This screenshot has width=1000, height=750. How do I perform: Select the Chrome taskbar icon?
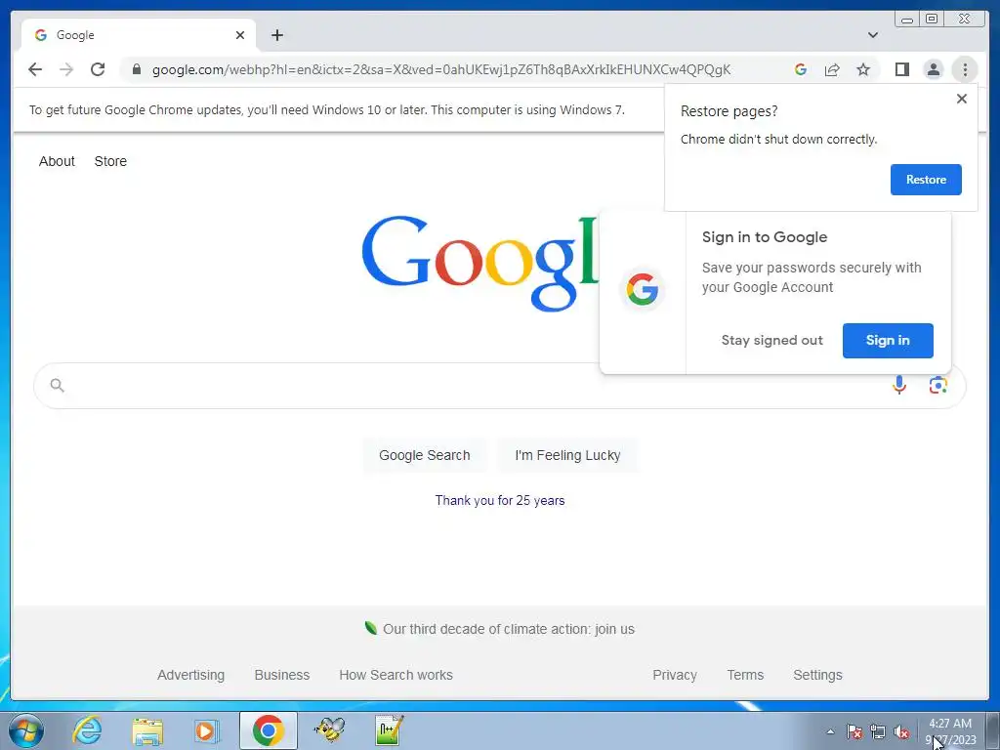[x=268, y=730]
